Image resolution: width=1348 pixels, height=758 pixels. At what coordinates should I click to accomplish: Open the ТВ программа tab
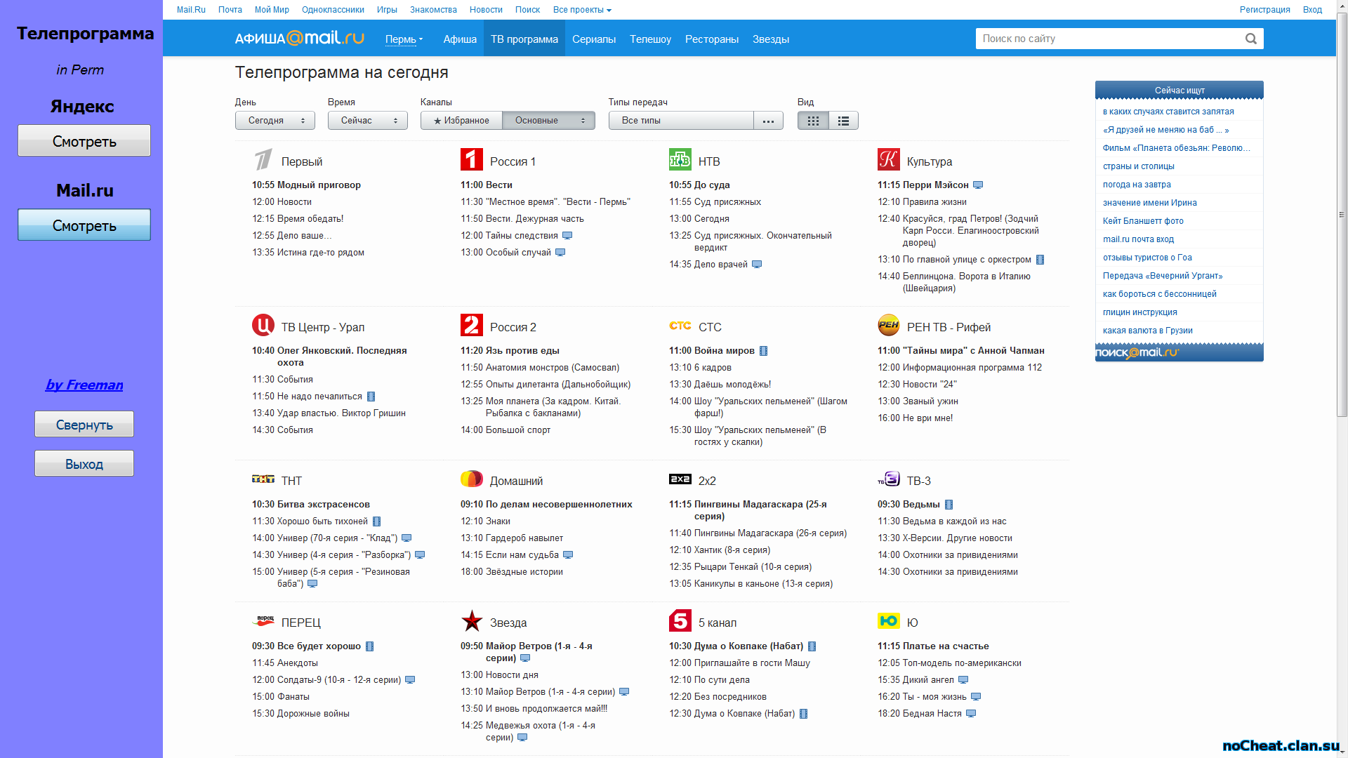pos(524,39)
